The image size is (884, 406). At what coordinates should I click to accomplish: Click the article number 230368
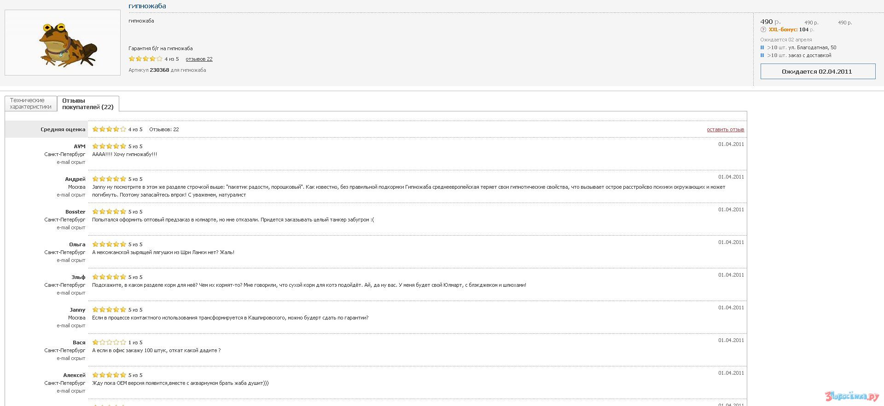coord(159,70)
